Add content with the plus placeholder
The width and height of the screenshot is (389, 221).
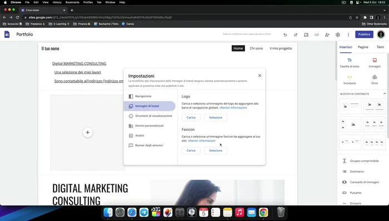point(87,132)
